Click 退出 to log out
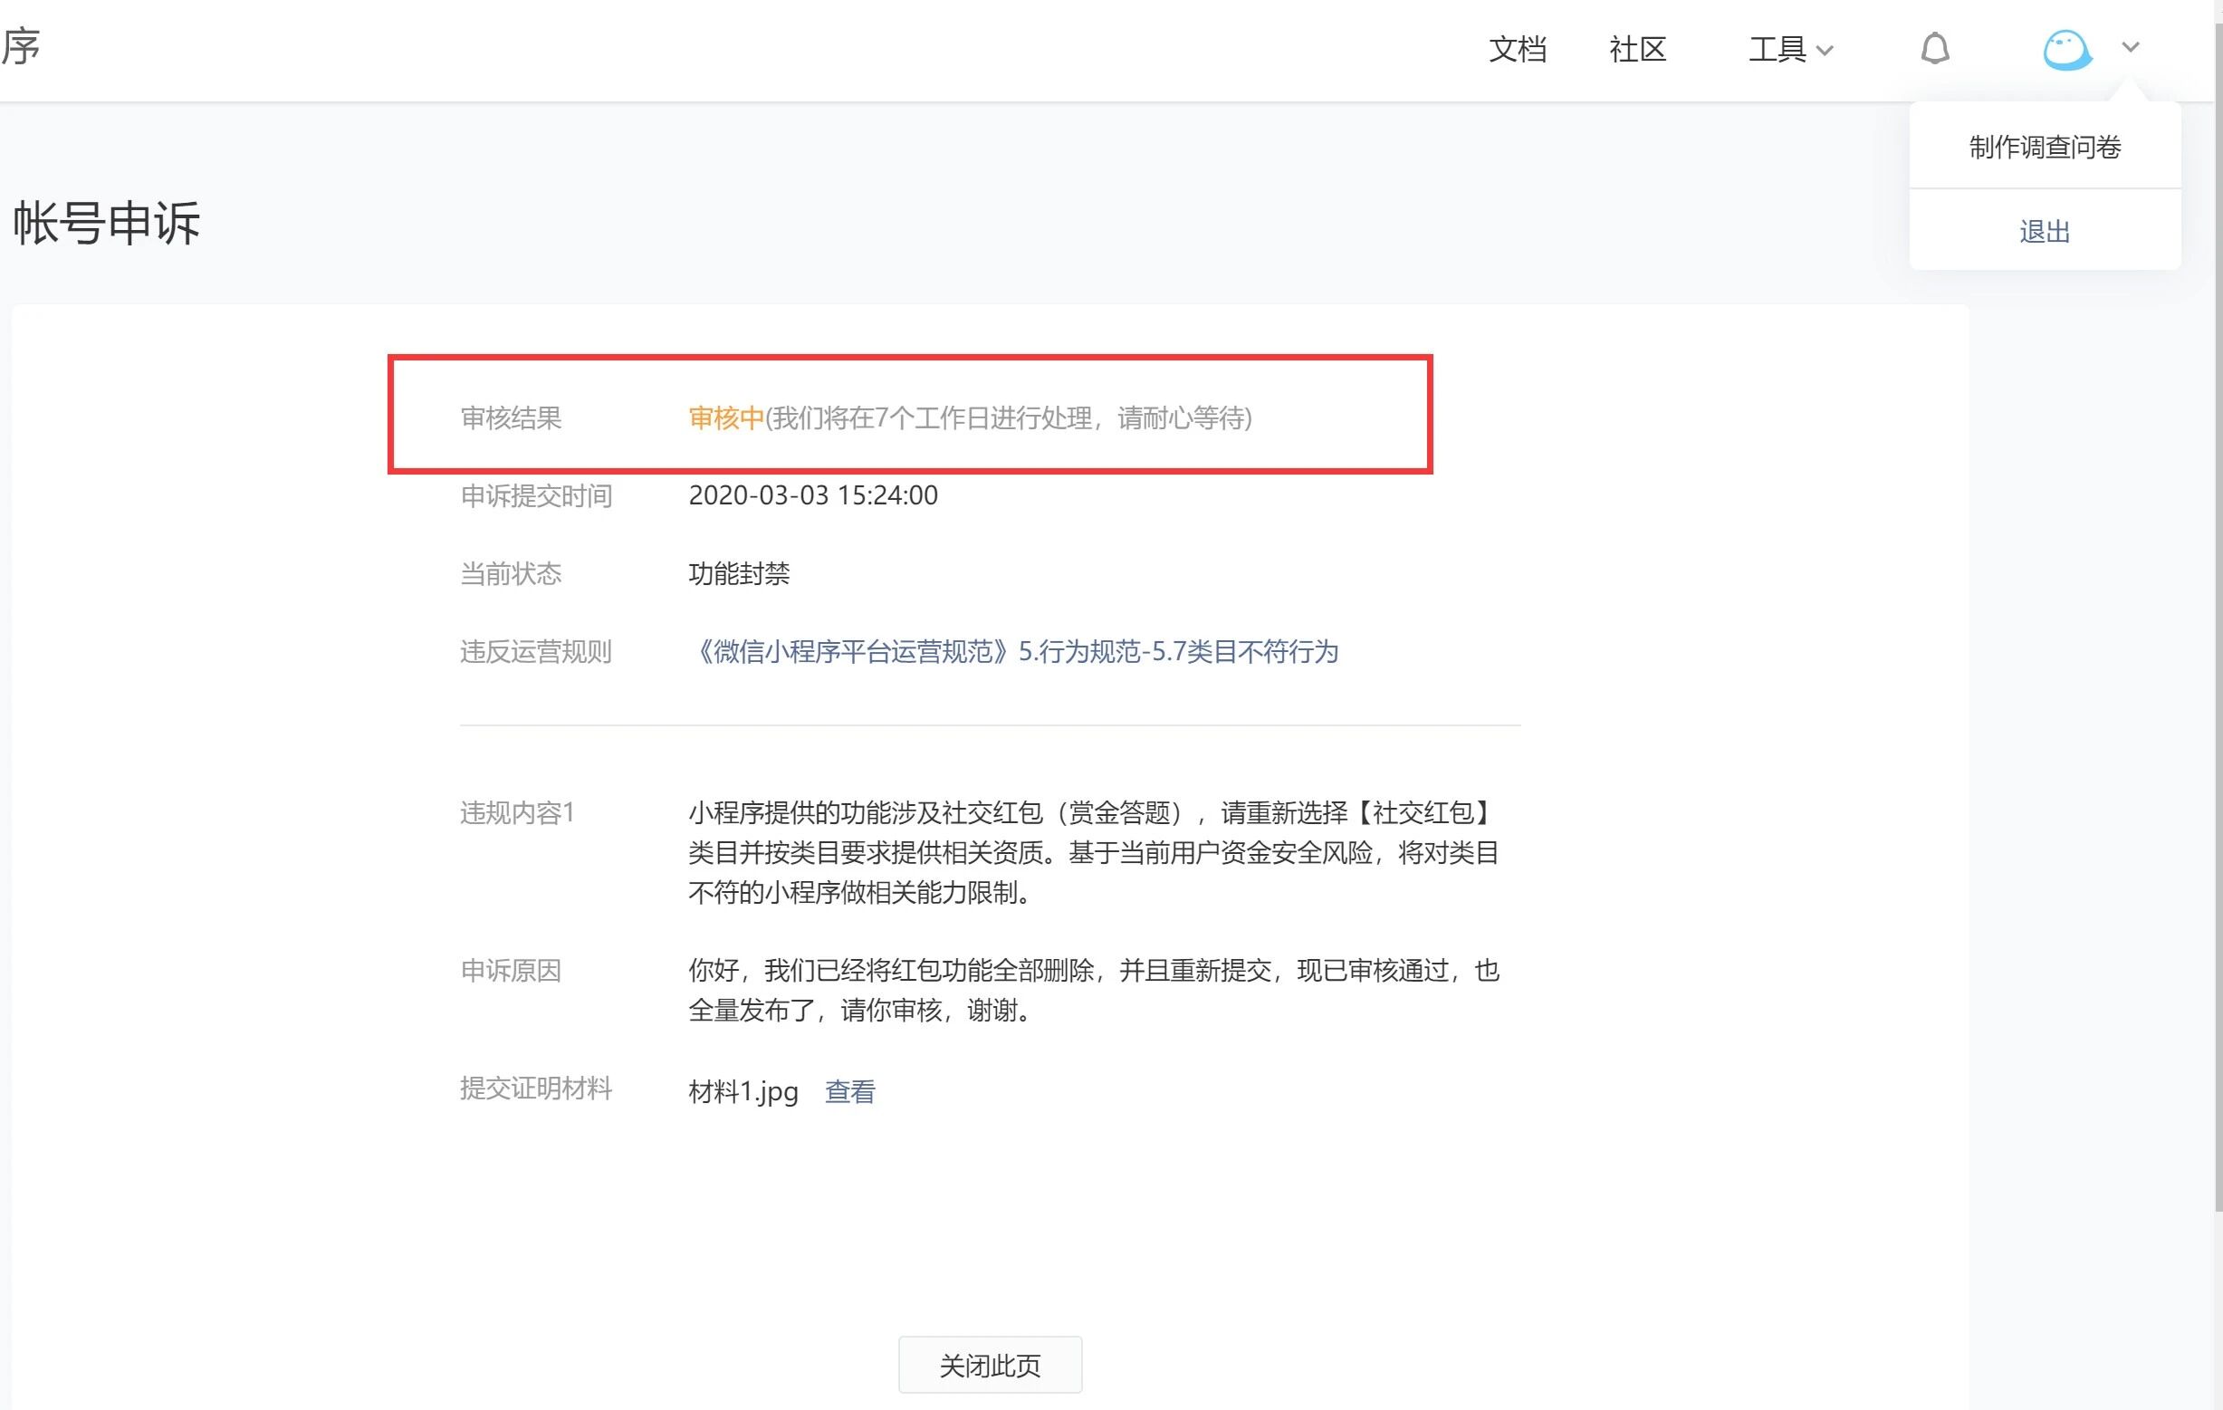 (2044, 231)
